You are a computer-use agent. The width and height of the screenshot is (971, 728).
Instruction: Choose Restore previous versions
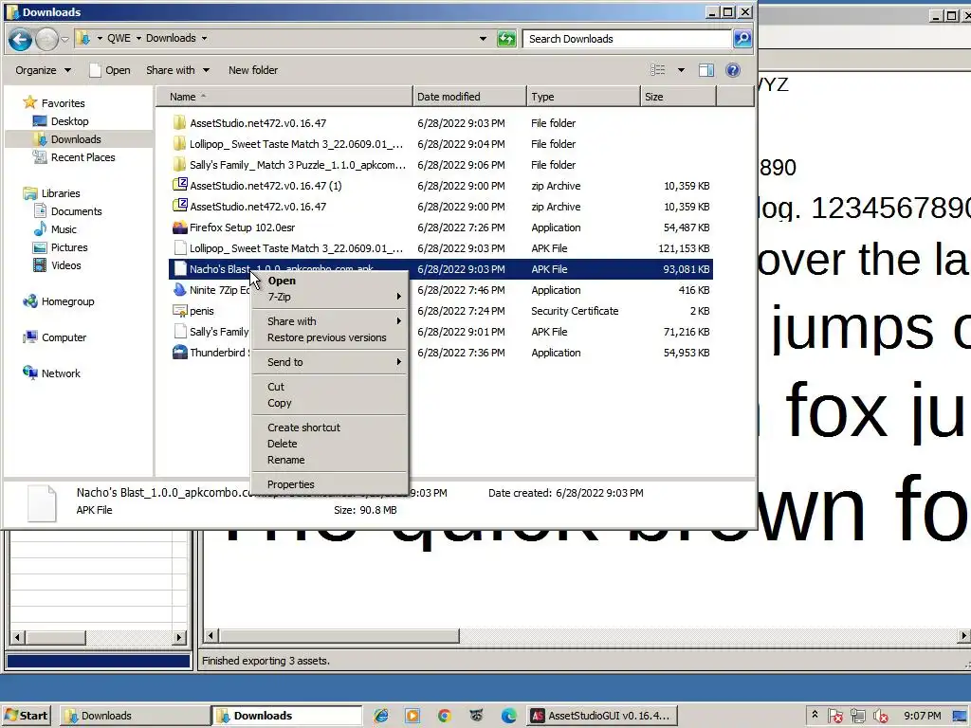pyautogui.click(x=329, y=337)
